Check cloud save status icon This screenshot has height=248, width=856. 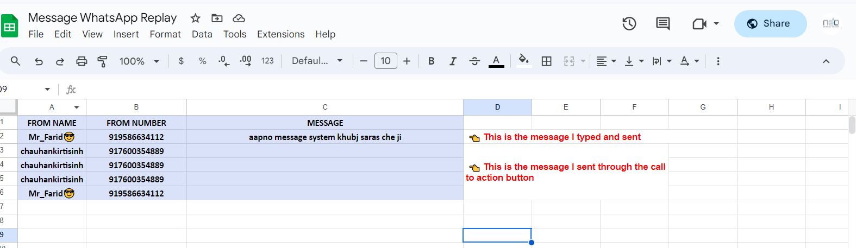tap(239, 18)
